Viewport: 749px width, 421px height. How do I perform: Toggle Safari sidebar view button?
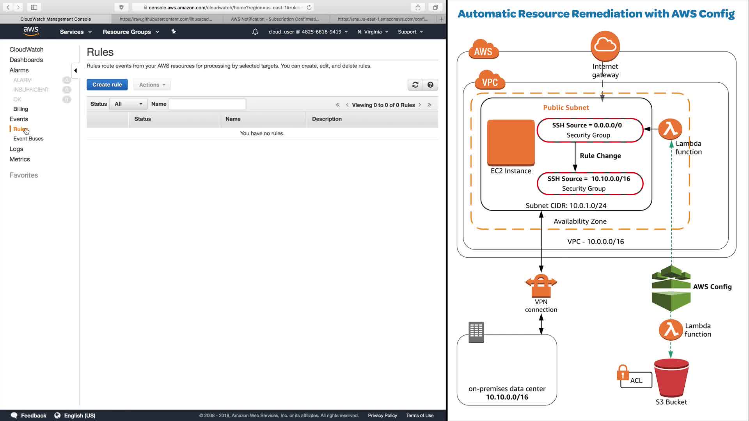pos(34,7)
